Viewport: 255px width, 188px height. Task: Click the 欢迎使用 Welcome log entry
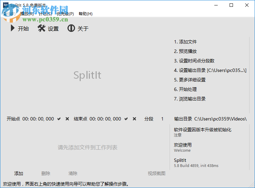[183, 147]
